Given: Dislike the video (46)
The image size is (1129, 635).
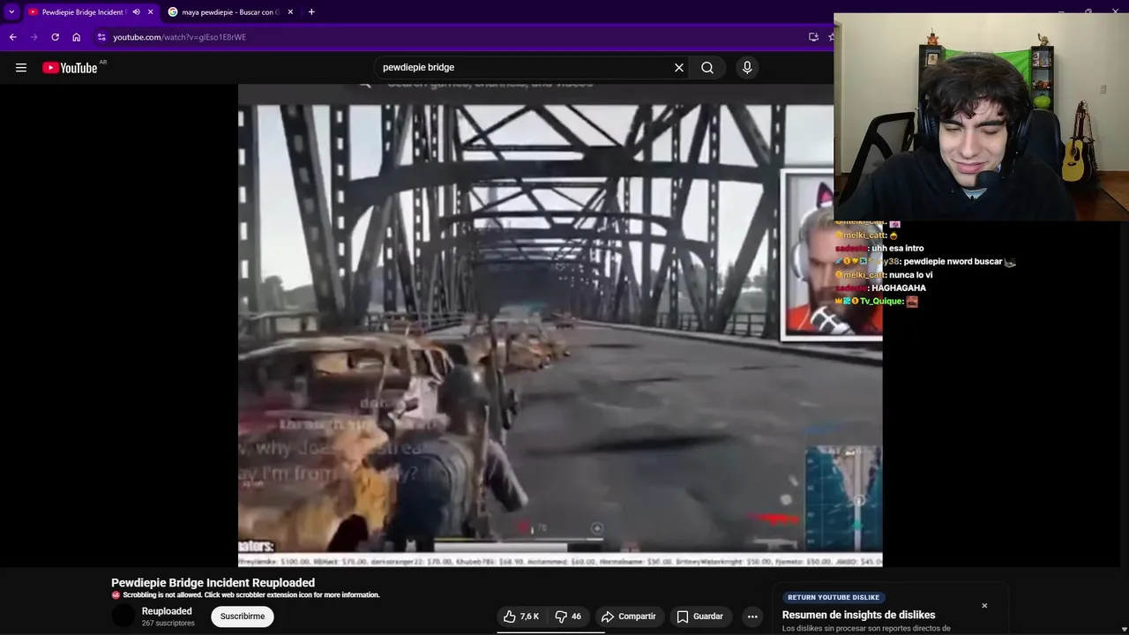Looking at the screenshot, I should tap(568, 616).
